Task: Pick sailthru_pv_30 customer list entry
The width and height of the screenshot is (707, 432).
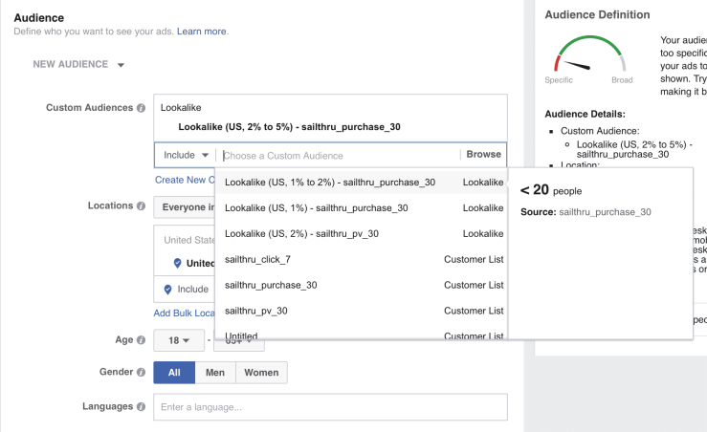Action: [x=255, y=311]
